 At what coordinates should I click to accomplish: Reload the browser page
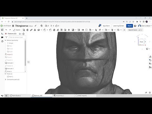9,22
